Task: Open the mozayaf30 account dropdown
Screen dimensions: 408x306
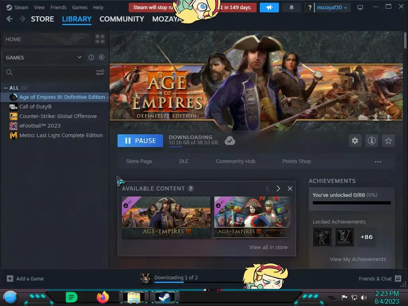Action: click(x=332, y=8)
